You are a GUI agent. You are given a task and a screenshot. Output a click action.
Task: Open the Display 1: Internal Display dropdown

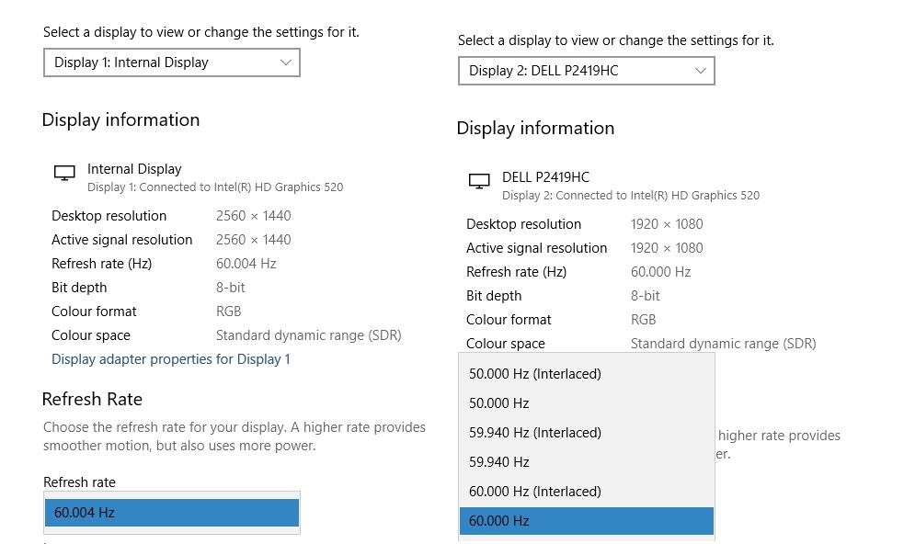pyautogui.click(x=172, y=62)
